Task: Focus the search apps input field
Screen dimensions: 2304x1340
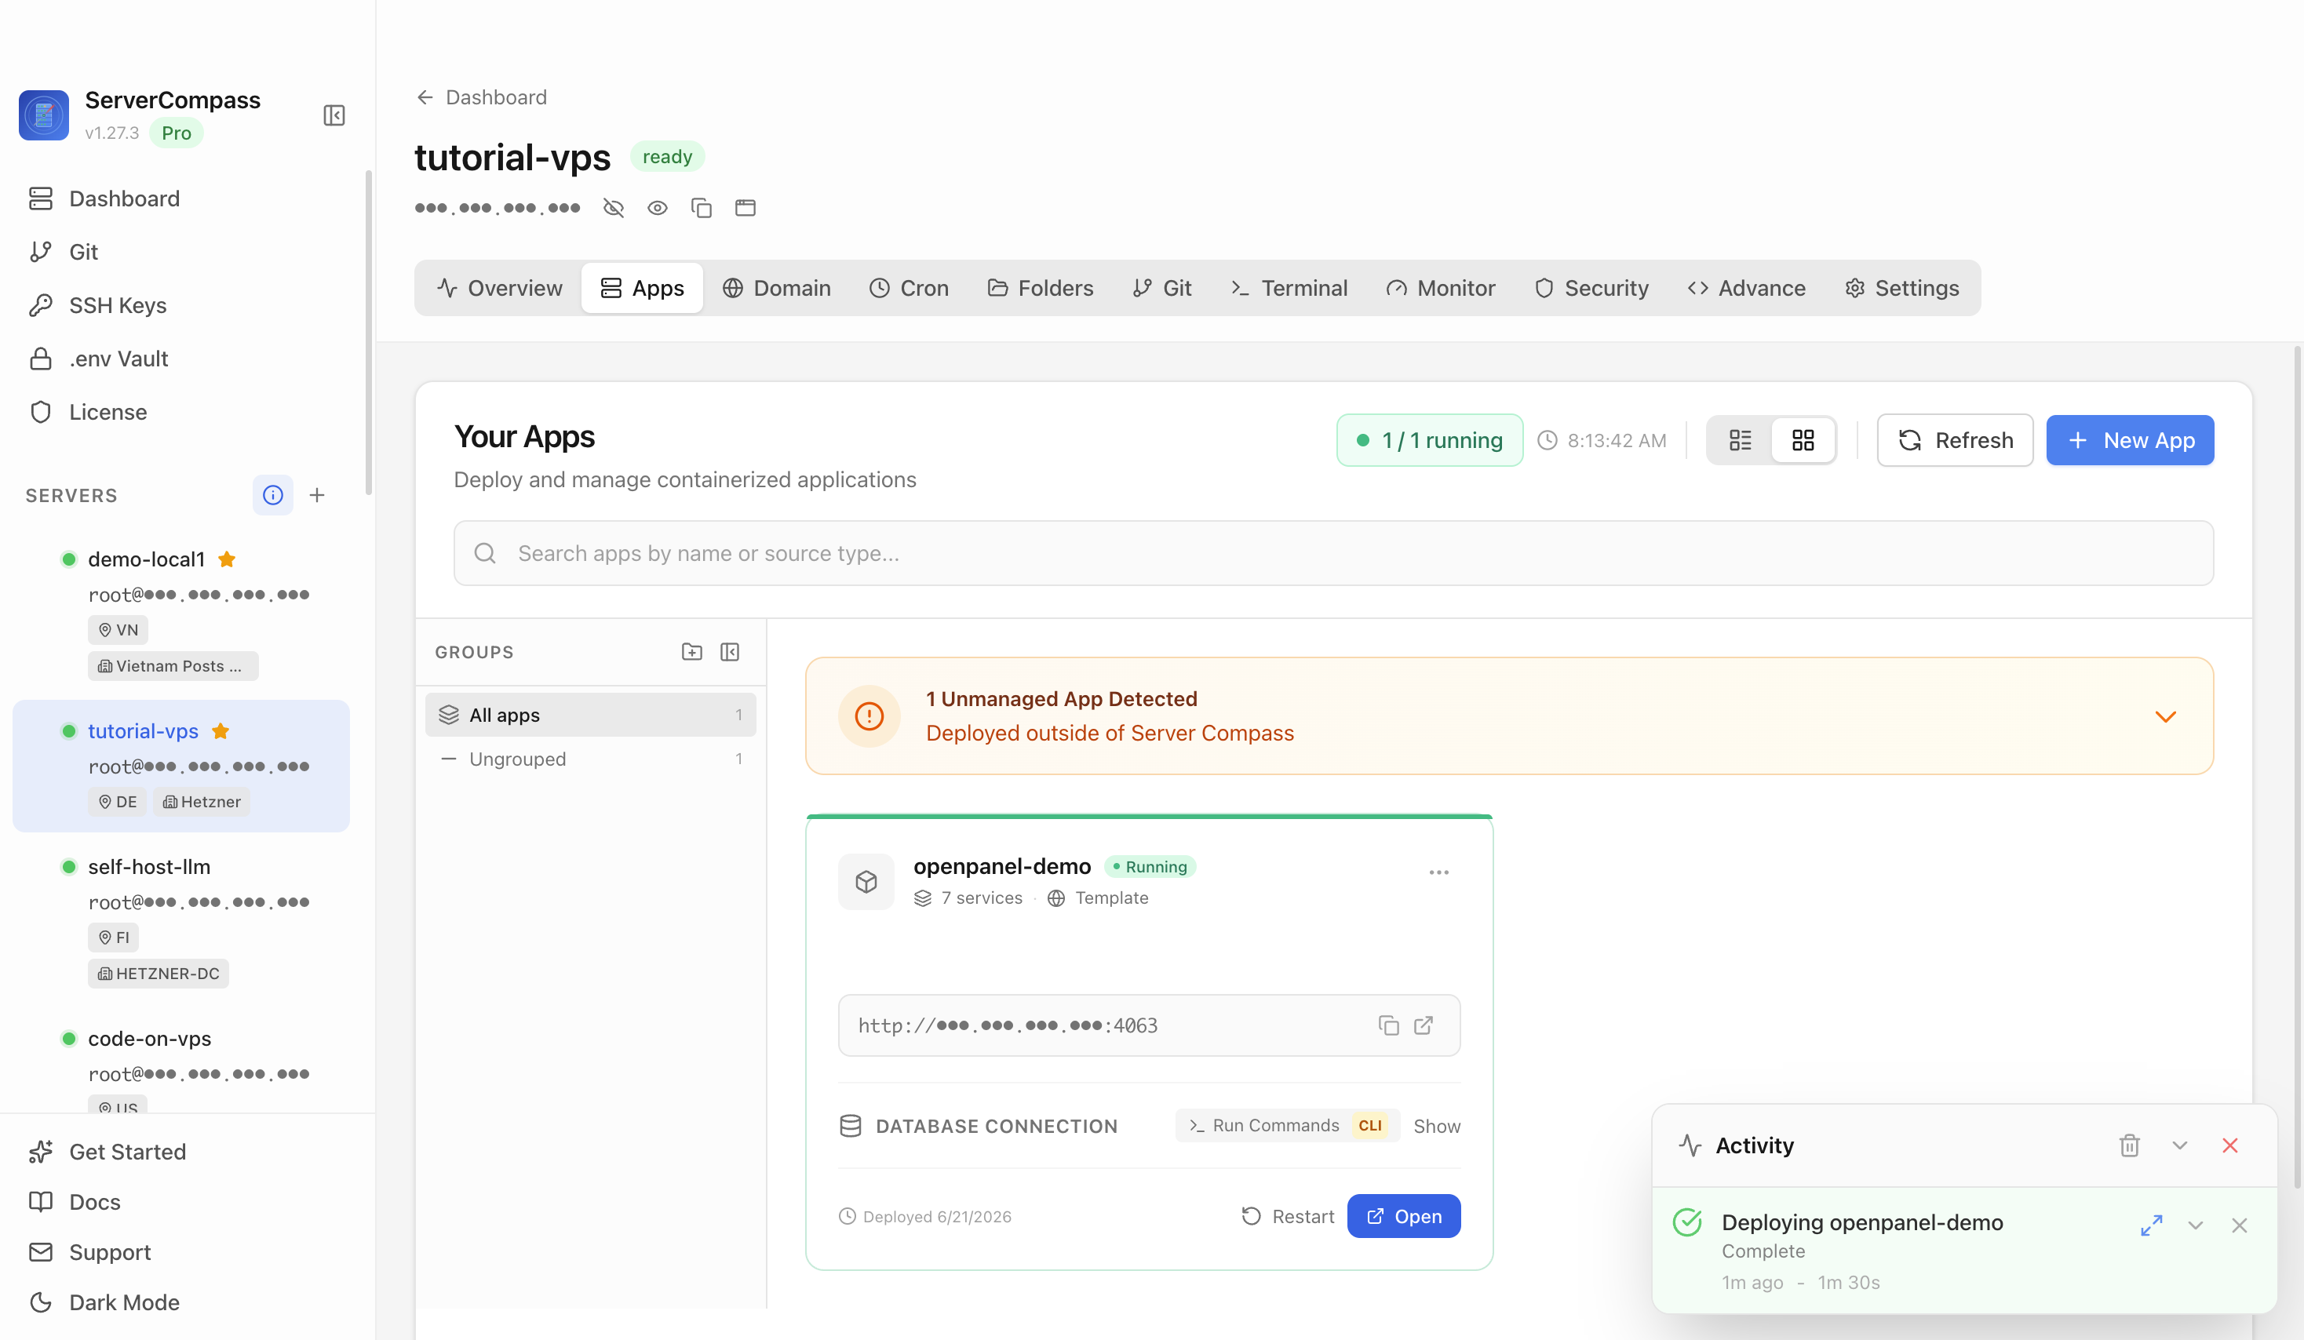Action: (x=1333, y=553)
